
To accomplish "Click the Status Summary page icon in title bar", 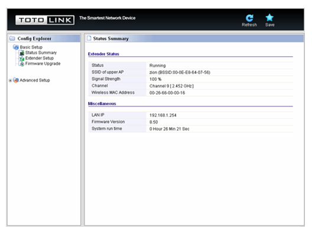I will pyautogui.click(x=89, y=38).
